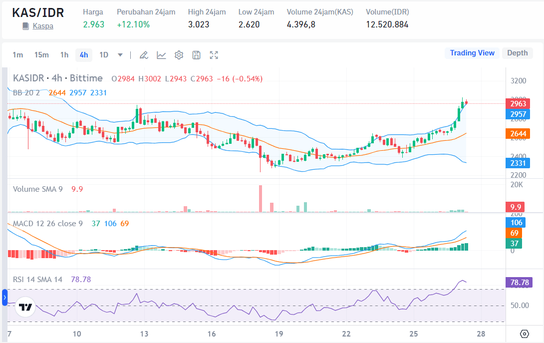Image resolution: width=544 pixels, height=343 pixels.
Task: Click the TradingView logo on the chart
Action: coord(24,308)
